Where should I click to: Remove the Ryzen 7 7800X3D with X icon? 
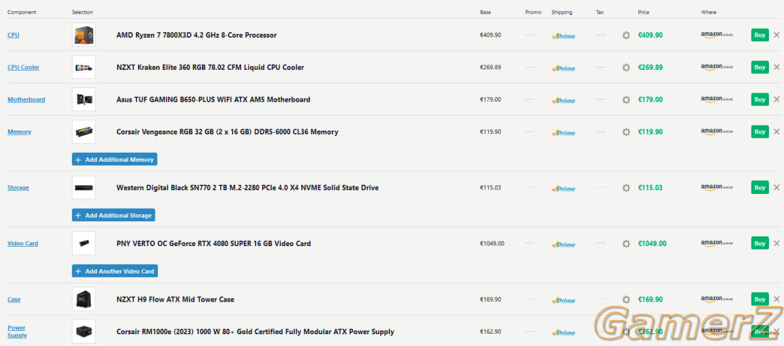(x=776, y=35)
